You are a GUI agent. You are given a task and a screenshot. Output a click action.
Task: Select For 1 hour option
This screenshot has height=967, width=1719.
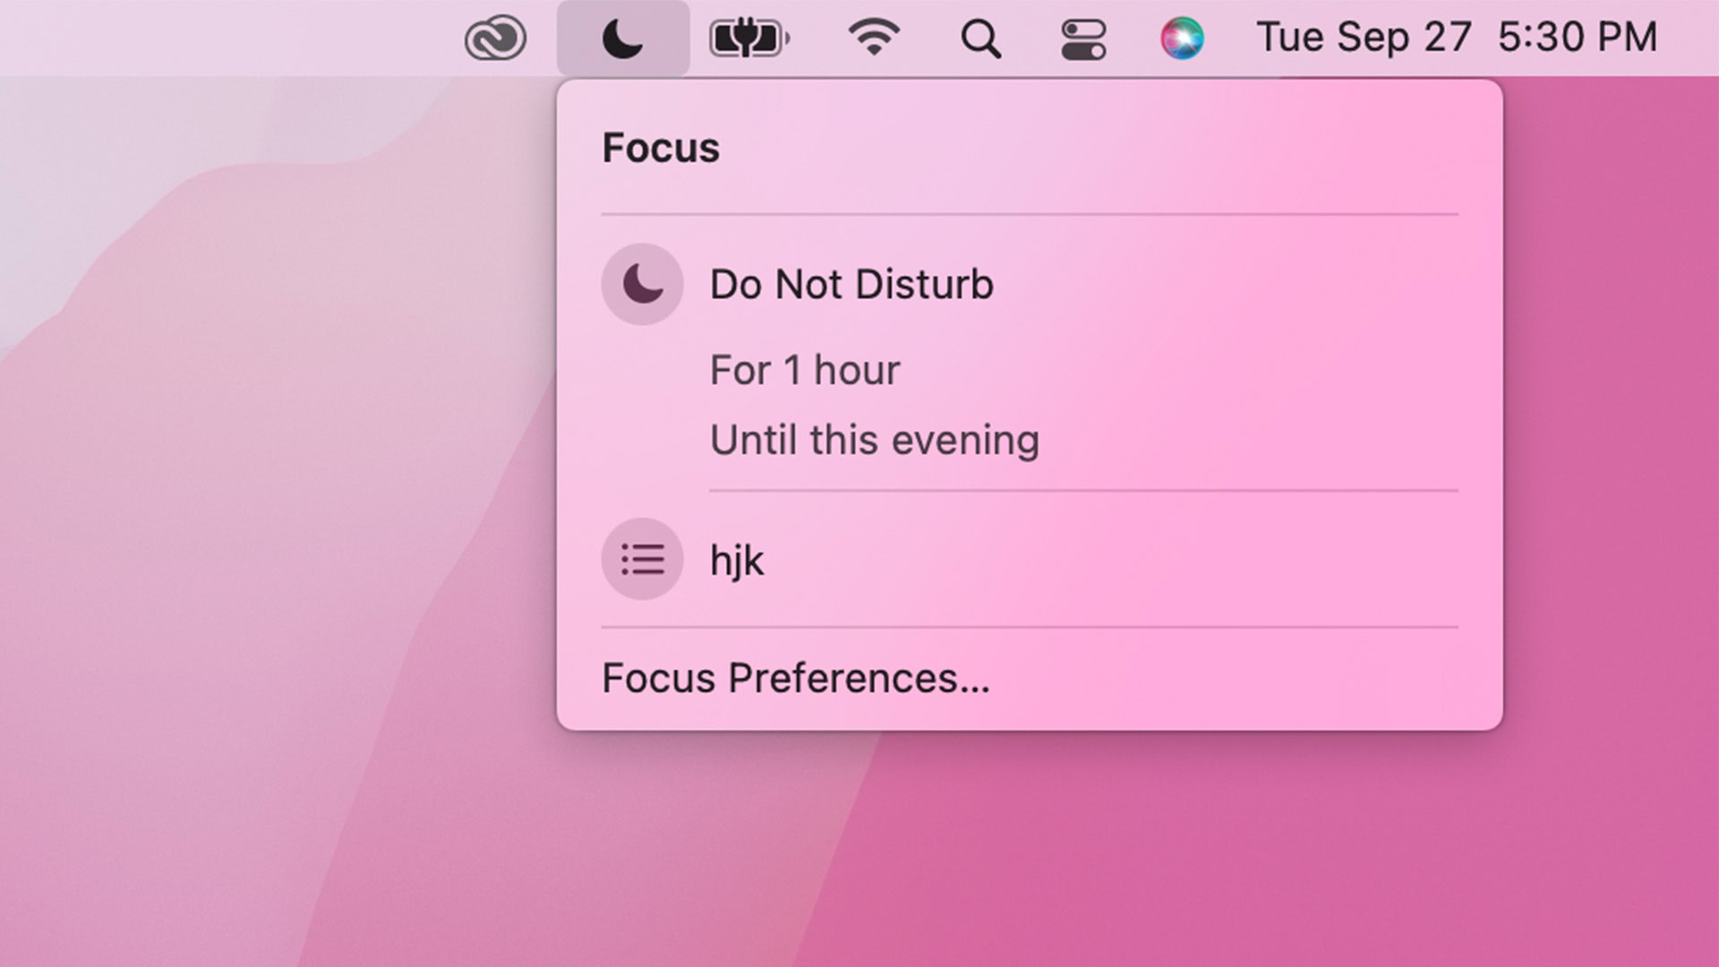point(804,370)
